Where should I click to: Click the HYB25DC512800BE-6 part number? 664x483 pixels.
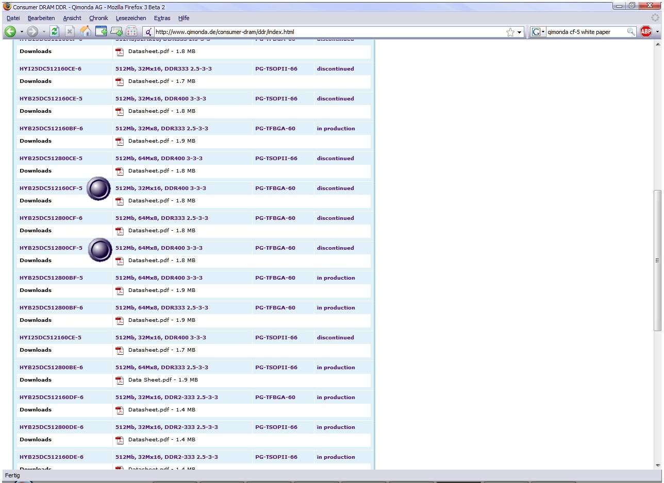52,368
